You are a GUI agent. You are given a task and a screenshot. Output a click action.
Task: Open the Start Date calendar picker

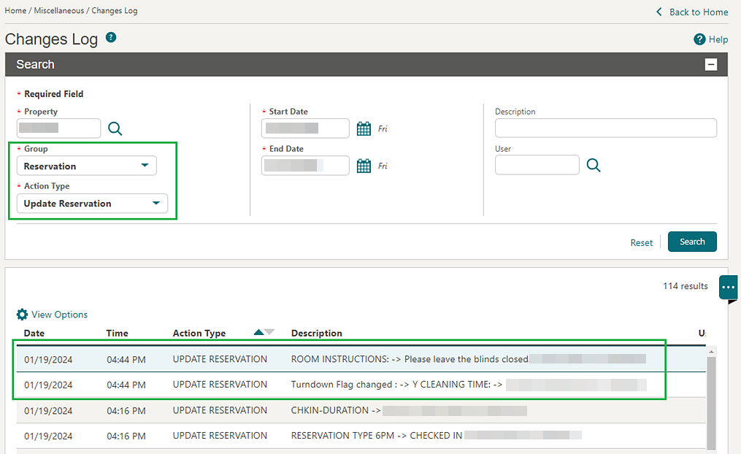pos(364,128)
